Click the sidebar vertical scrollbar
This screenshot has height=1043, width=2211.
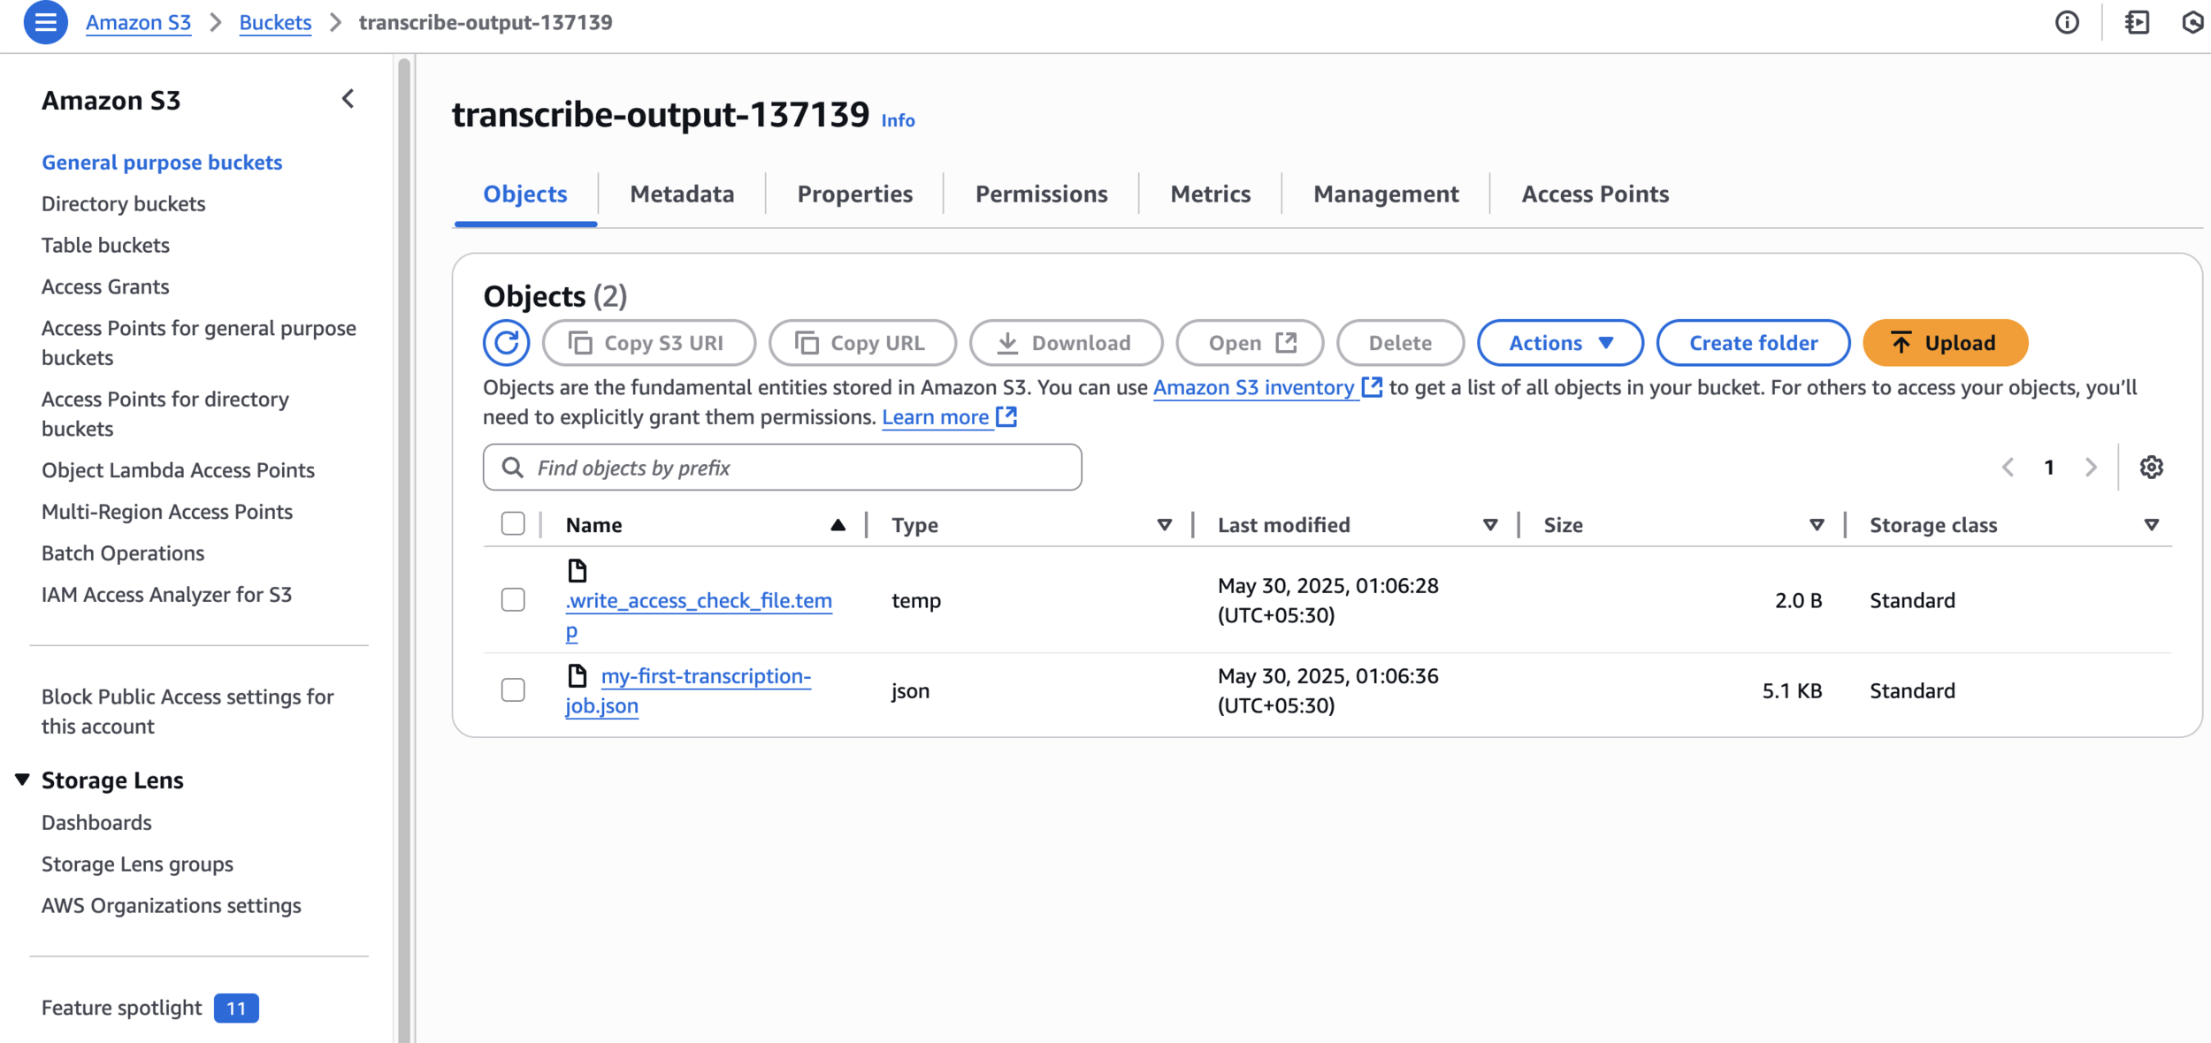404,530
